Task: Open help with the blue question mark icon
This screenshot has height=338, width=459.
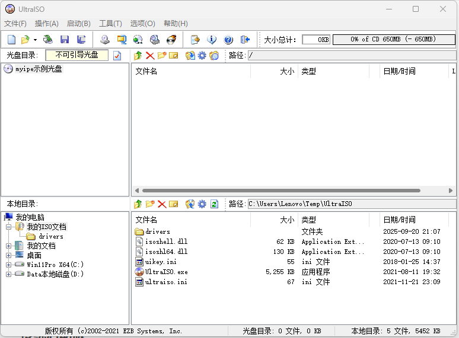Action: pyautogui.click(x=228, y=40)
